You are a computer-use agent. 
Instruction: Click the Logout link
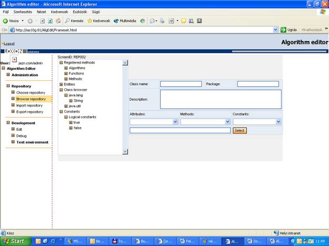tap(8, 44)
